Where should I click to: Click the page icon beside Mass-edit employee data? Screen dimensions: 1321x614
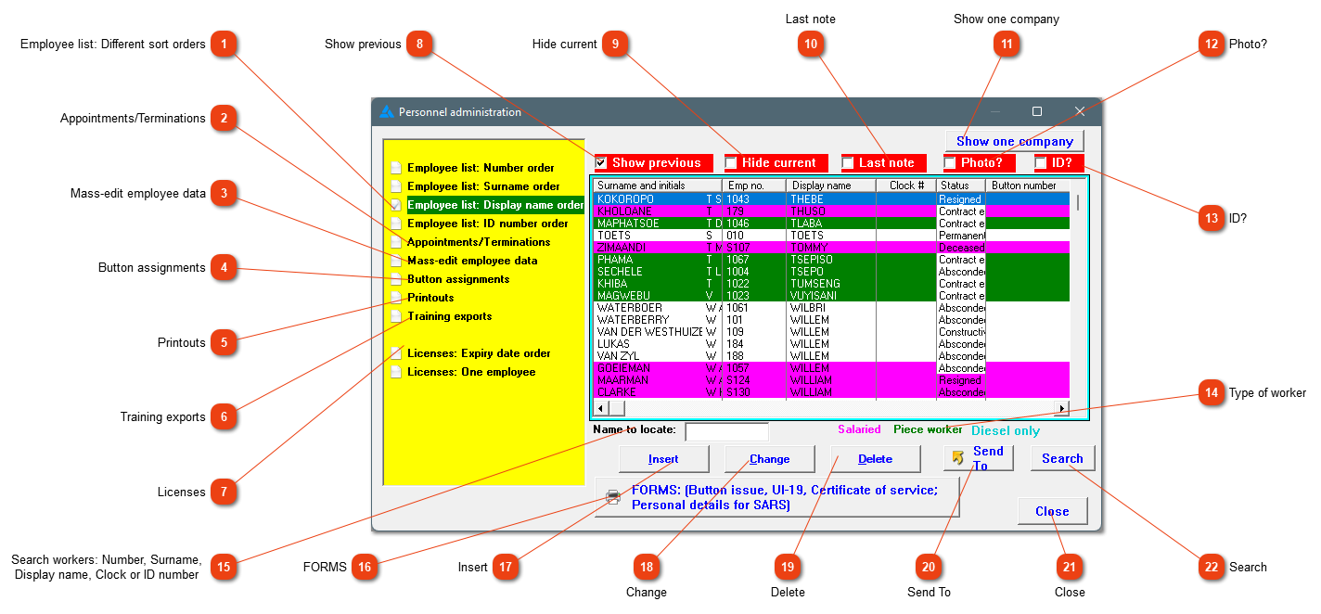(396, 261)
